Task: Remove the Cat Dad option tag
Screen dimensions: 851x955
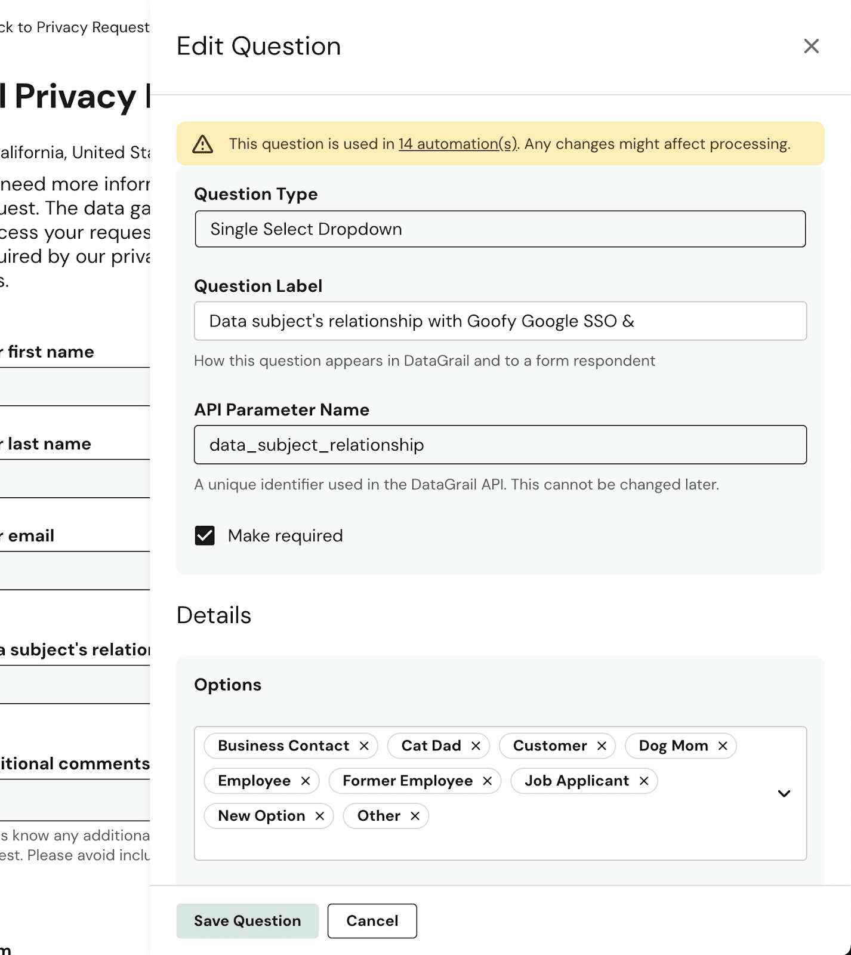Action: pos(476,746)
